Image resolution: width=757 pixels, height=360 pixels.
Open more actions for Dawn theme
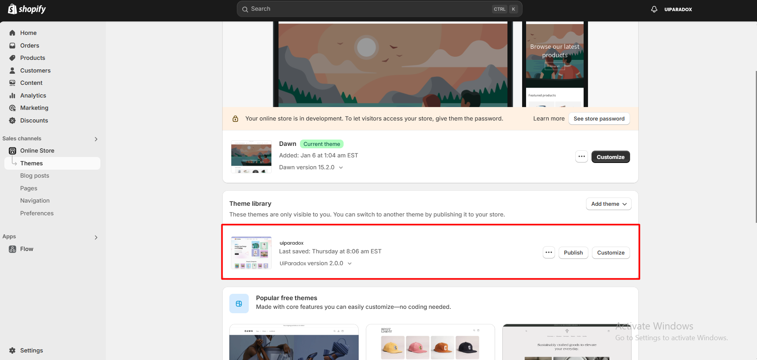[x=582, y=157]
